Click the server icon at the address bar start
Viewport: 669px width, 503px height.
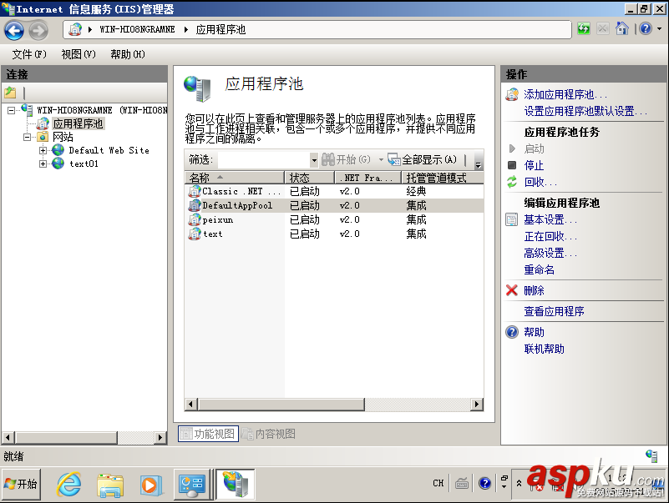[75, 29]
